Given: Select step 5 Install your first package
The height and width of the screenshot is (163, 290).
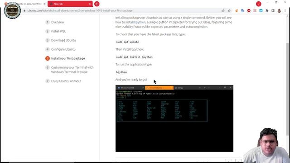Looking at the screenshot, I should point(68,58).
